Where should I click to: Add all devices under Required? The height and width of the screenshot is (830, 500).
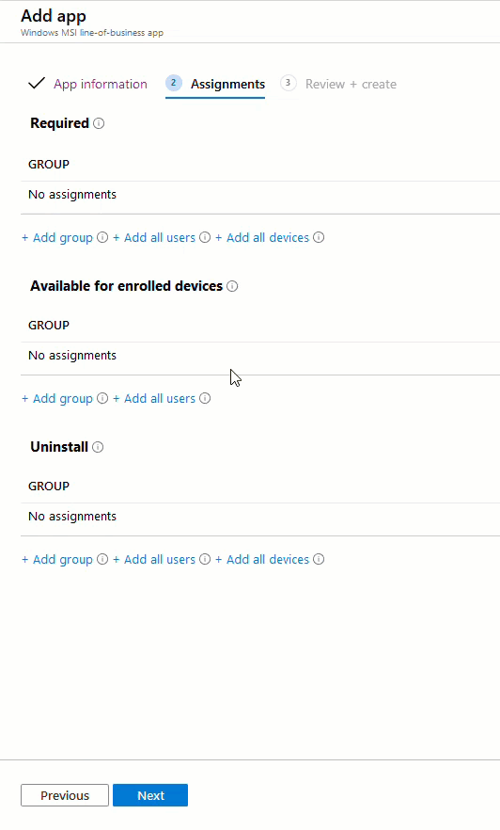(262, 238)
